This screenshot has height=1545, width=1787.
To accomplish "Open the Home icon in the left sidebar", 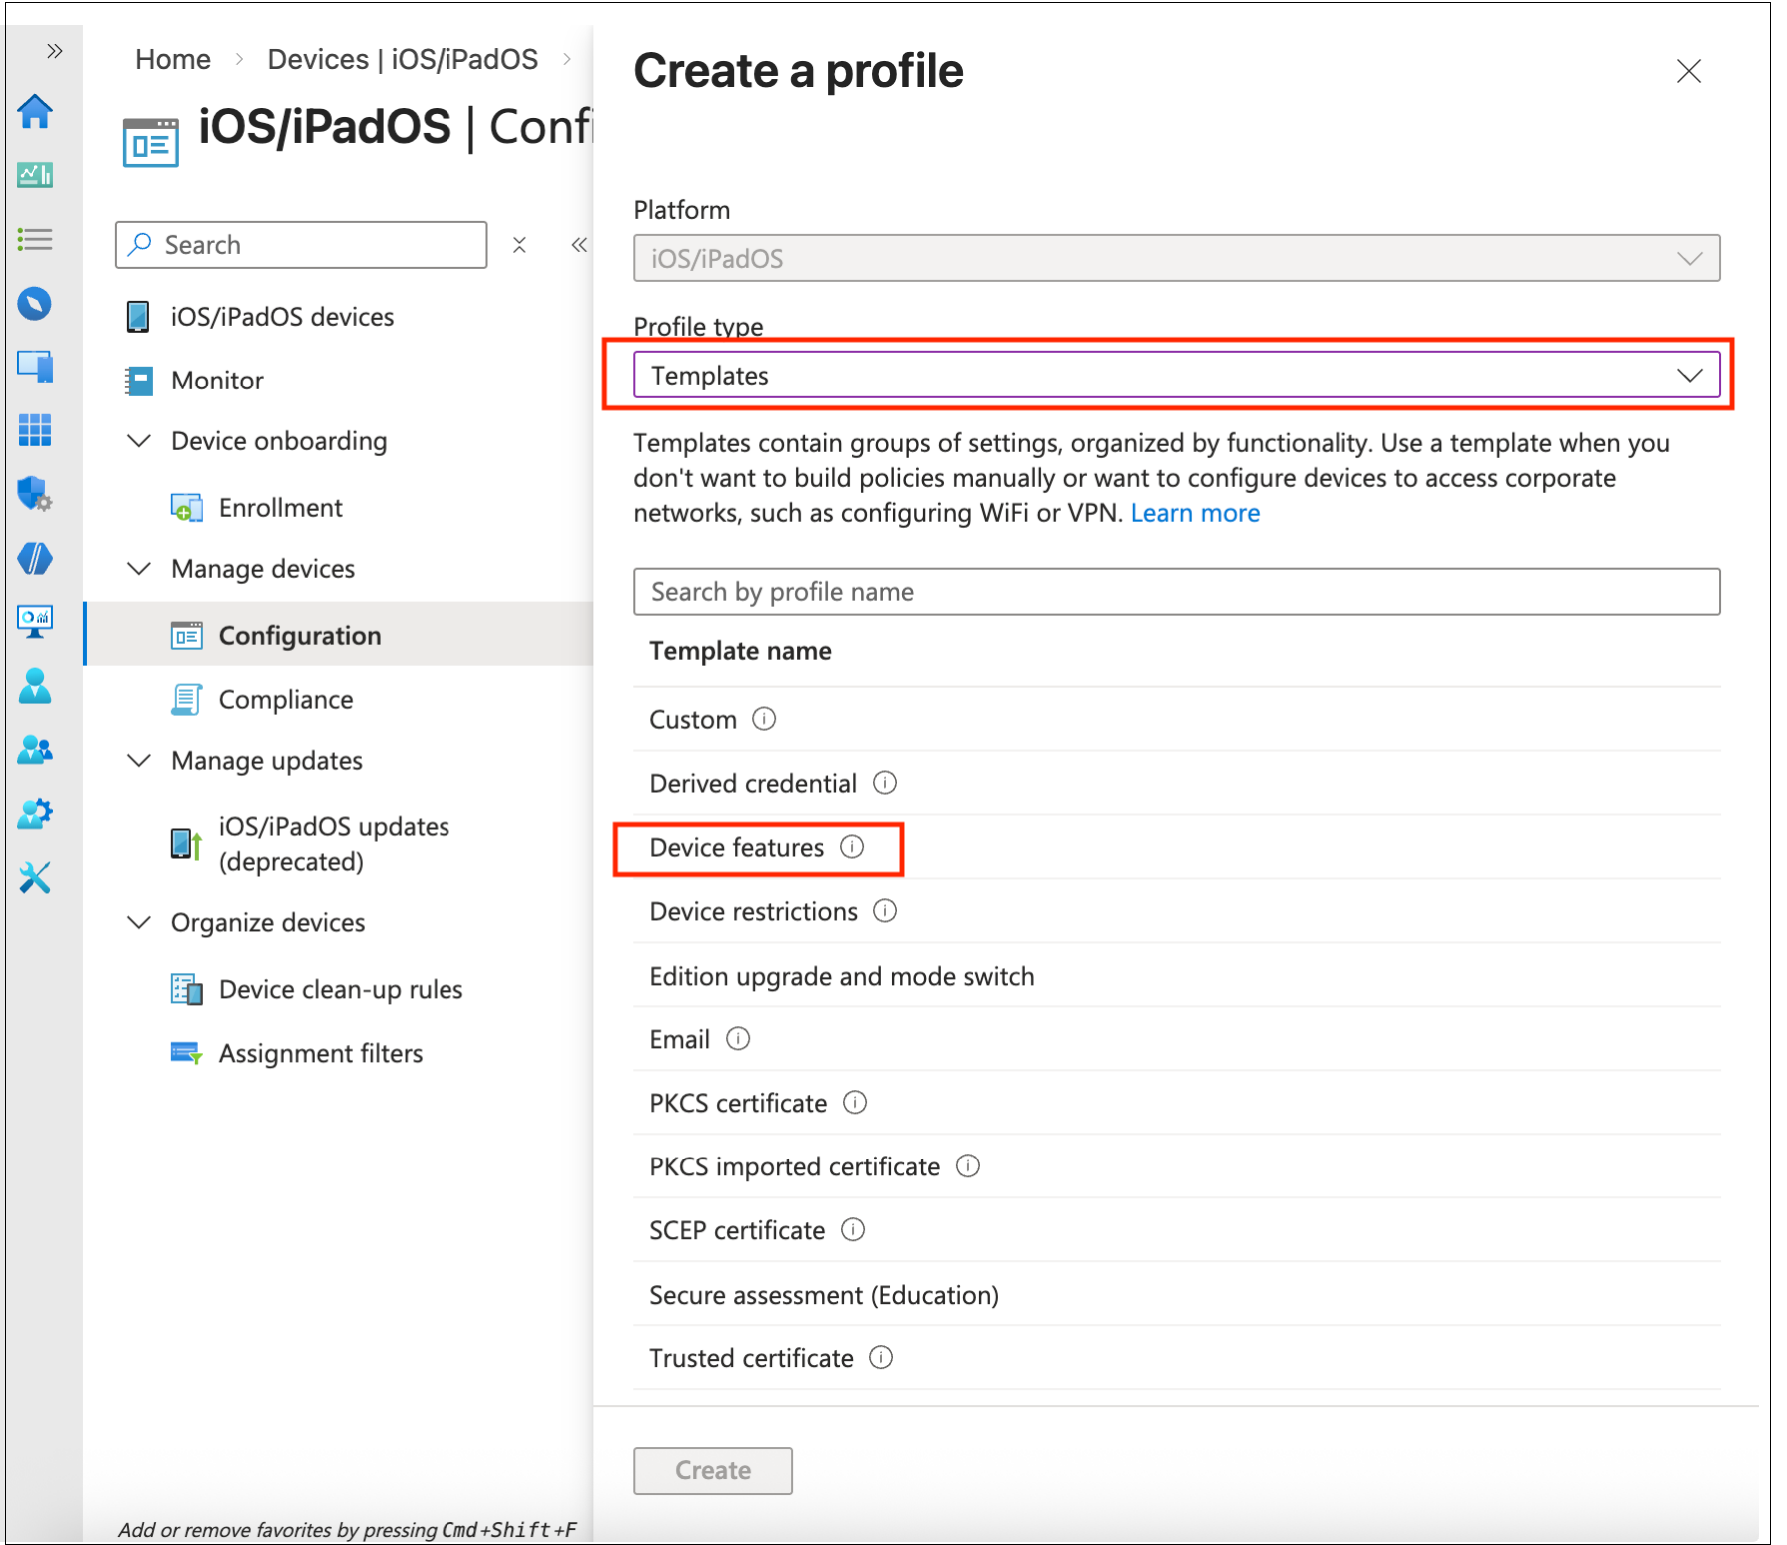I will click(x=35, y=113).
